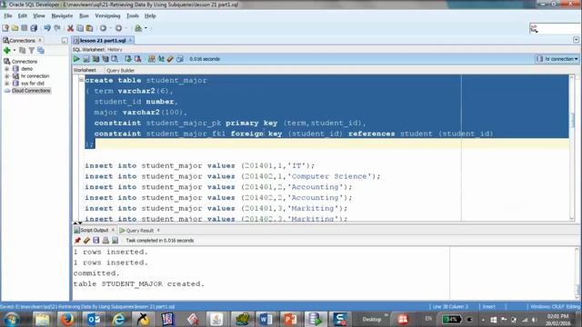Open Firefox from the taskbar
This screenshot has height=327, width=582.
(66, 319)
